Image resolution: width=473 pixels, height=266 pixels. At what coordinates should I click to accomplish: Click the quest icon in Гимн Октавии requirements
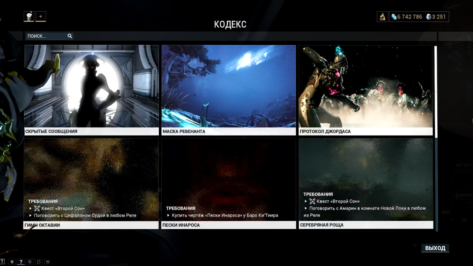click(x=37, y=208)
